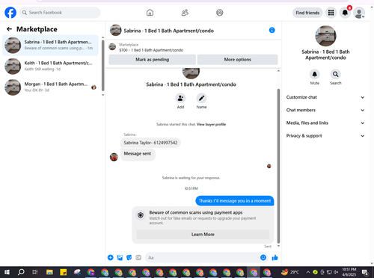Click the Find friends button
Viewport: 374px width, 278px height.
click(307, 13)
